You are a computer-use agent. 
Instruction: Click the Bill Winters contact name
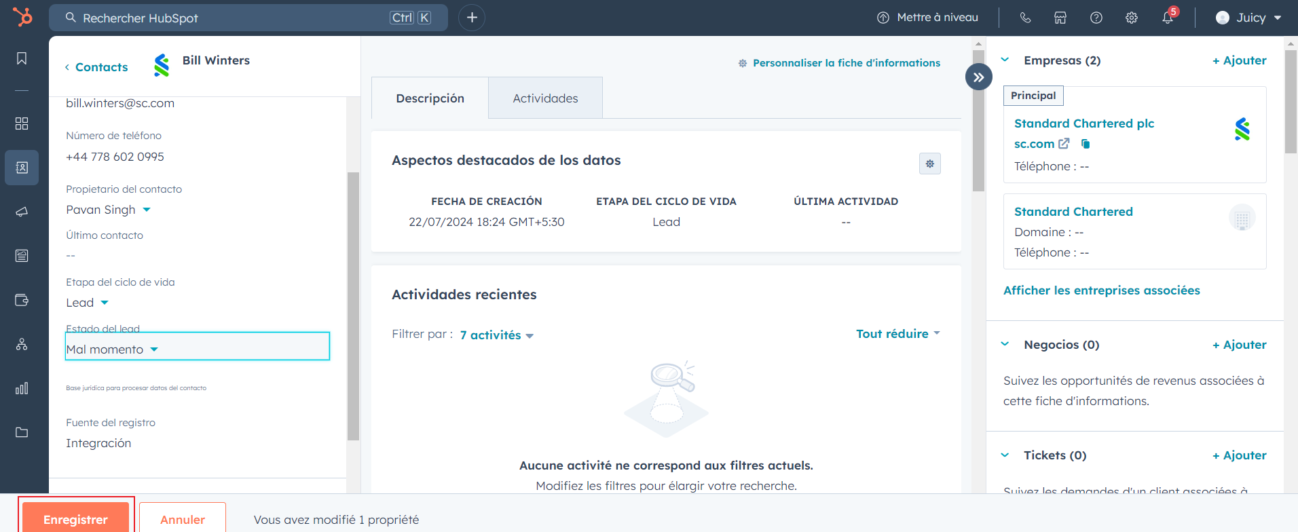[x=216, y=60]
